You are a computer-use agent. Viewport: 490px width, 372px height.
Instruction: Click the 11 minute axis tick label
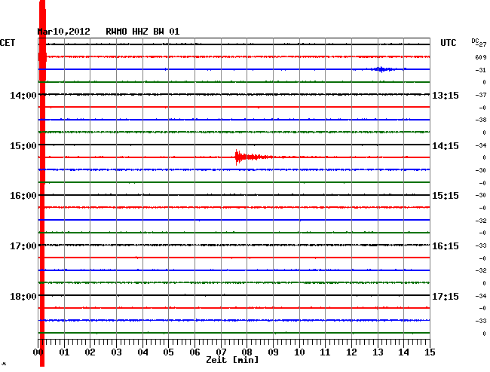(x=326, y=352)
